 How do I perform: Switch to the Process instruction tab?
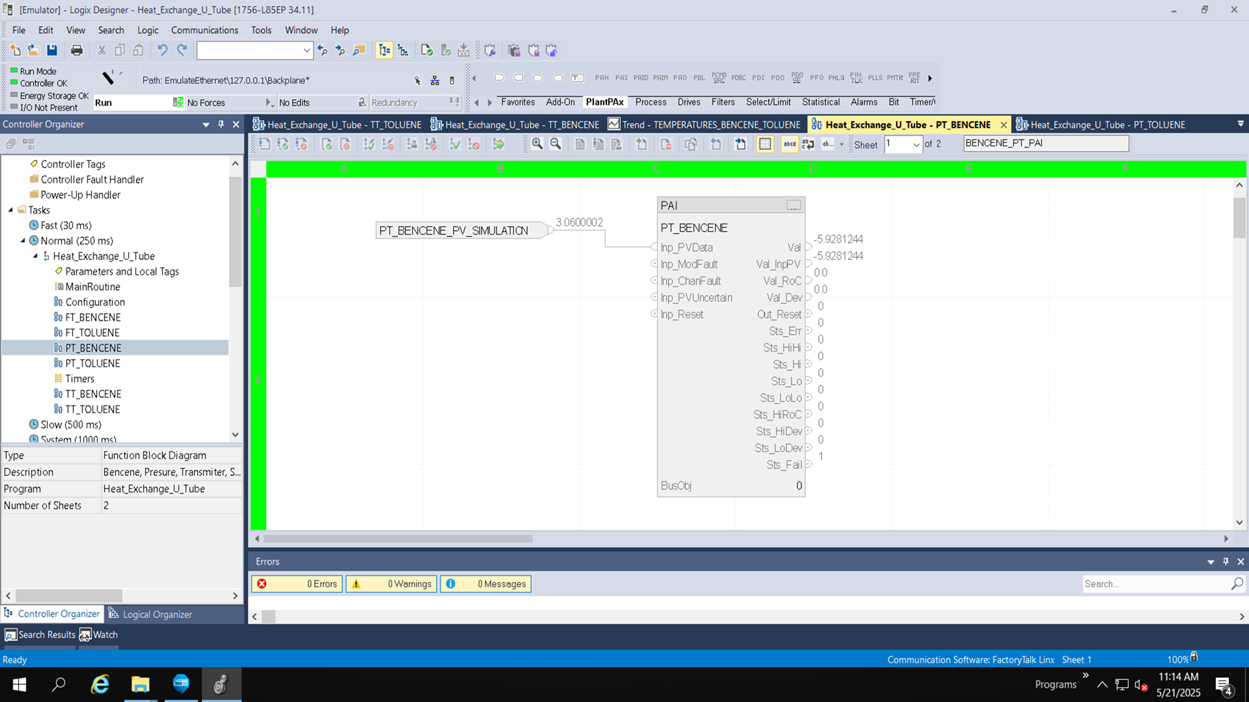click(651, 102)
